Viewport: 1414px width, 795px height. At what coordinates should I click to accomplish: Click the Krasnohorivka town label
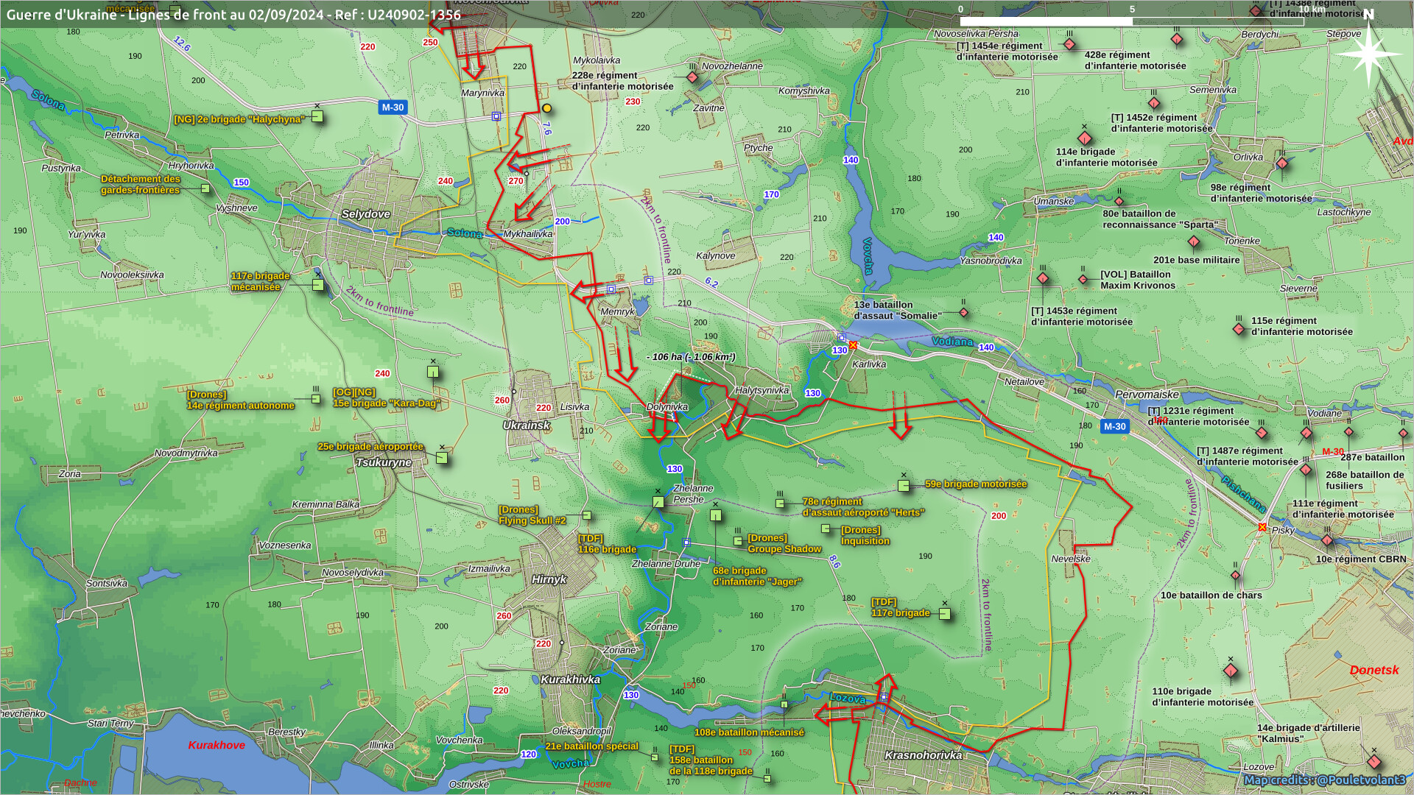pos(923,755)
